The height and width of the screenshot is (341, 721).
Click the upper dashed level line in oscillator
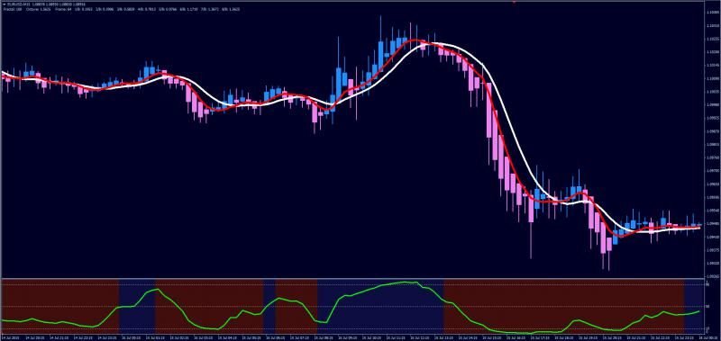click(x=352, y=284)
